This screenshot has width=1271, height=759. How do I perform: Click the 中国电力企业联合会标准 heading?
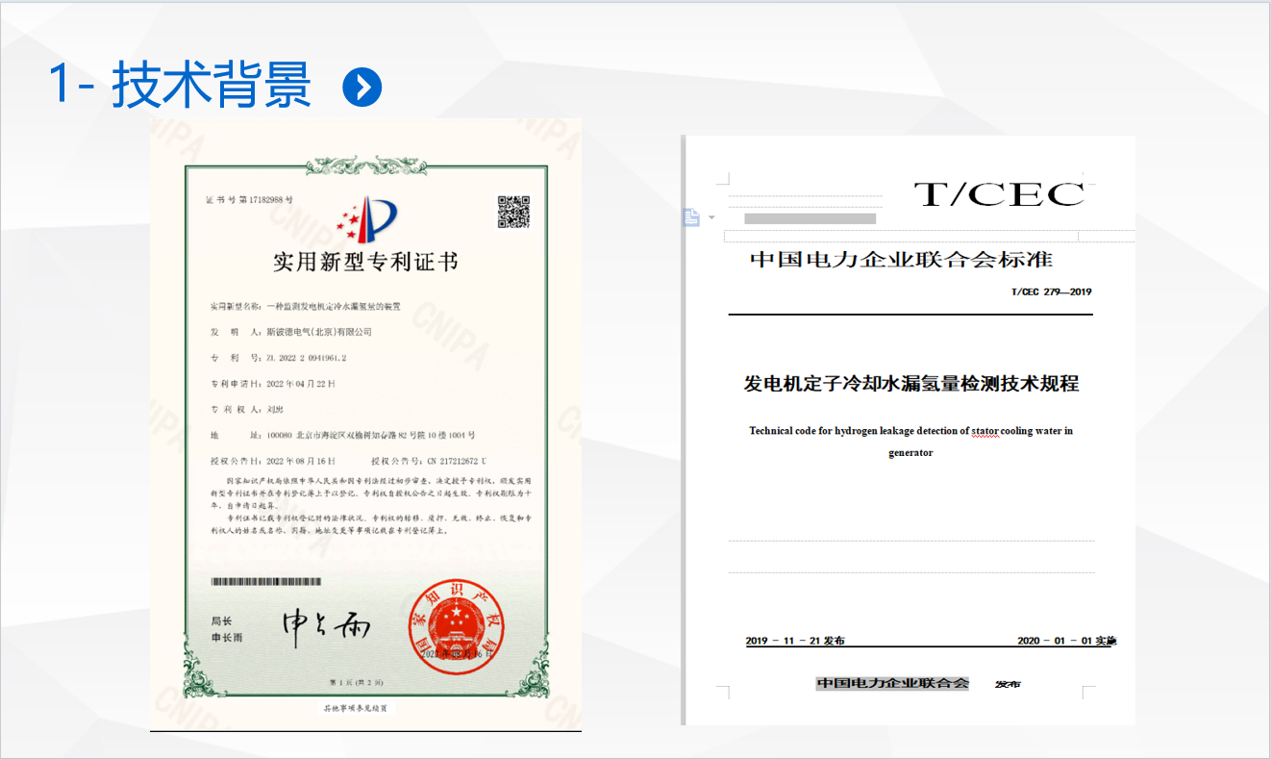(901, 260)
